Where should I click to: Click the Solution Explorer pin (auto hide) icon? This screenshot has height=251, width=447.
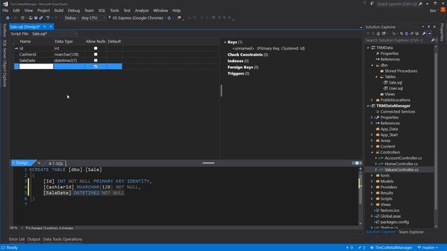(428, 26)
